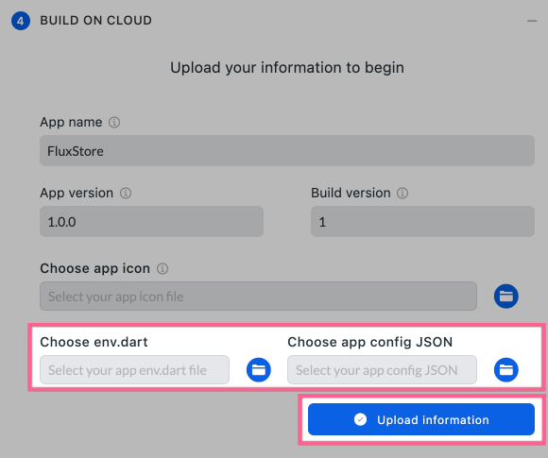This screenshot has width=548, height=458.
Task: Focus the Build version input field
Action: point(422,222)
